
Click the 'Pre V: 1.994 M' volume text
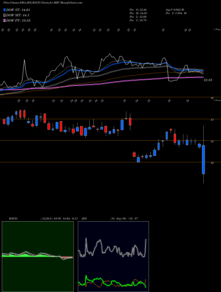click(x=176, y=13)
